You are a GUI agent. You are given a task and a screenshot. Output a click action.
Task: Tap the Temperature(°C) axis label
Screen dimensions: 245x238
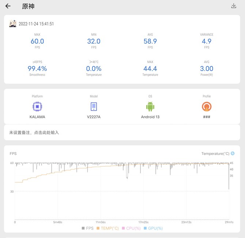coord(215,153)
